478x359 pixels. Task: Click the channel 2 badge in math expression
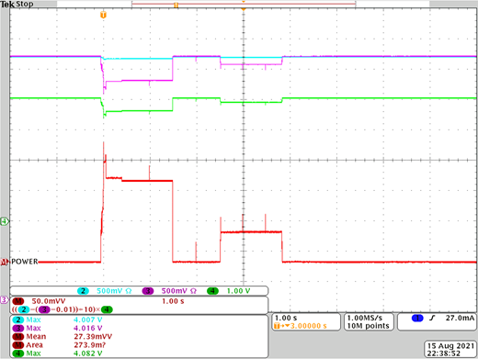coord(23,309)
